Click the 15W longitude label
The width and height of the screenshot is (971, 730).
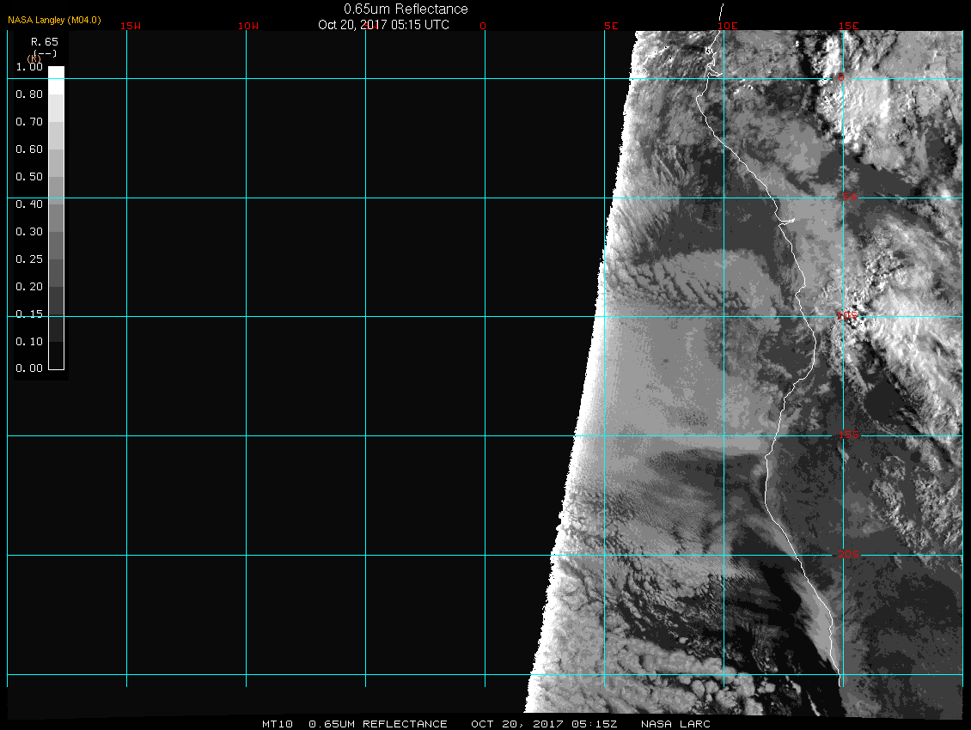click(131, 26)
